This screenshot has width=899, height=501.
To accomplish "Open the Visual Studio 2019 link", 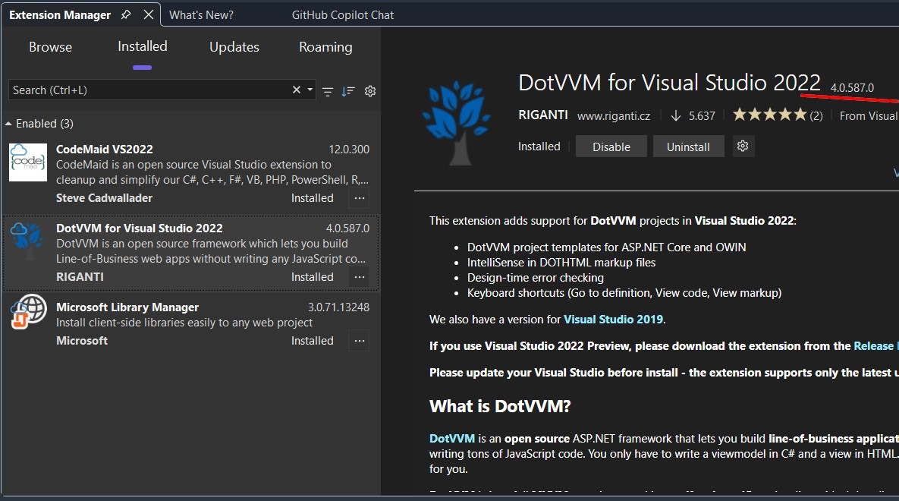I will pyautogui.click(x=613, y=320).
